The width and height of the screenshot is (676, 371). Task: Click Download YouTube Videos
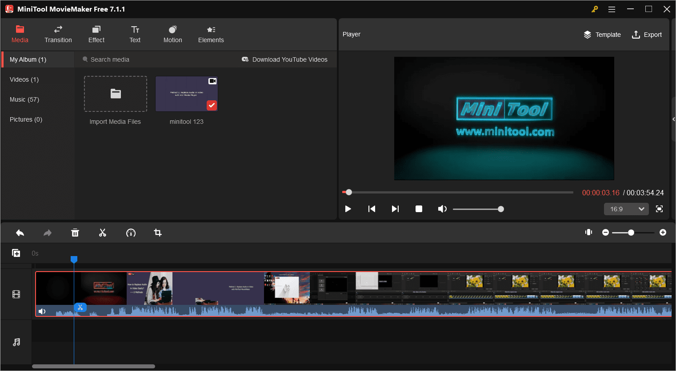[x=284, y=59]
